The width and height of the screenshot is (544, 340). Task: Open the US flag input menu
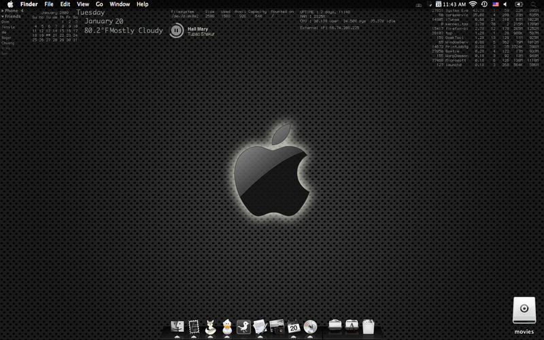(x=496, y=4)
